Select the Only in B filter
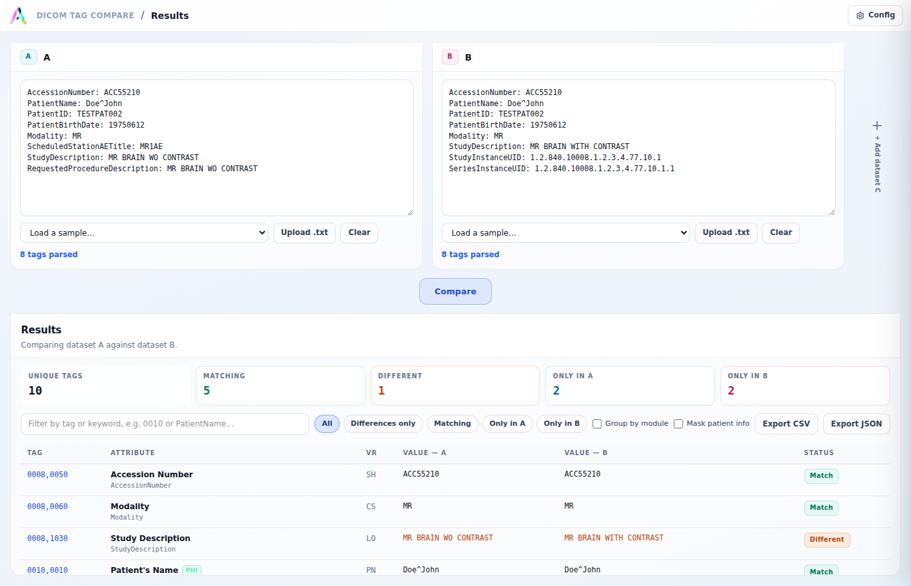This screenshot has height=586, width=911. pyautogui.click(x=562, y=424)
